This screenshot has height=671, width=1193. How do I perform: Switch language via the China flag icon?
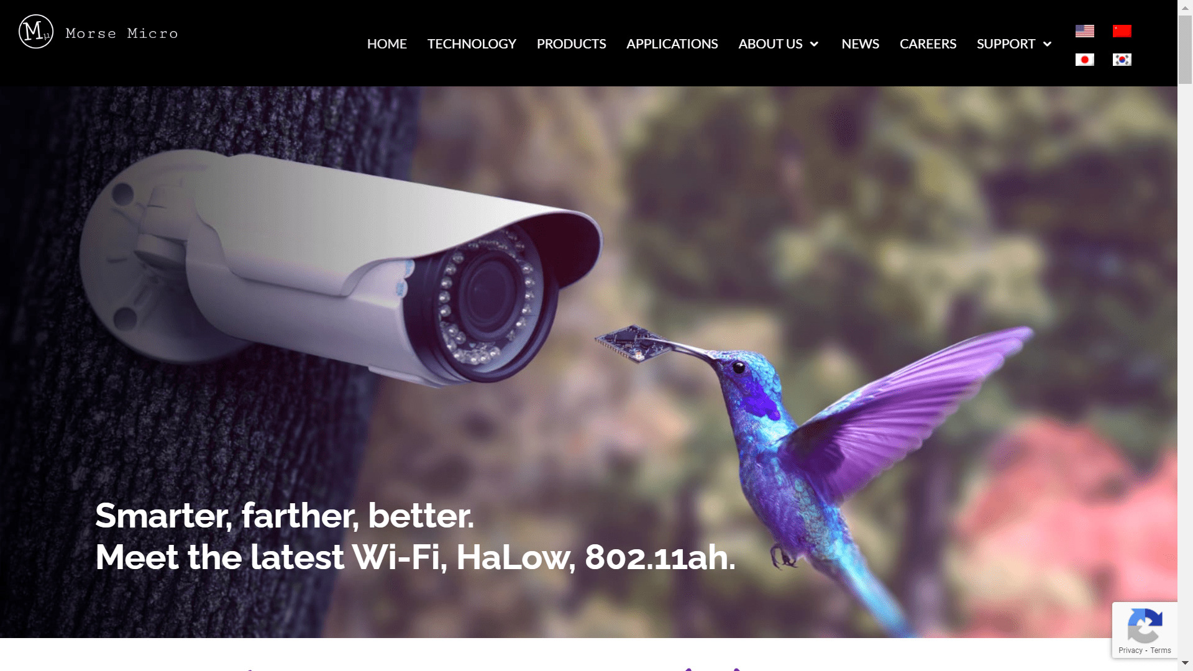1122,31
